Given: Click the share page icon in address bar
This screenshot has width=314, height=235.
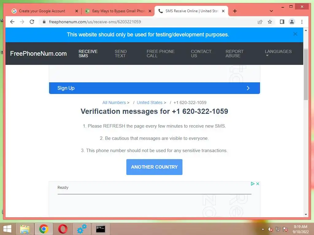Looking at the screenshot, I should pos(260,22).
